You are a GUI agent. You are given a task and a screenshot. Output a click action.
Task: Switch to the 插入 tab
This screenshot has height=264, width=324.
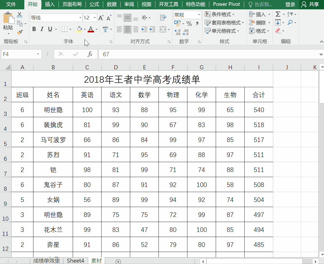[x=50, y=4]
